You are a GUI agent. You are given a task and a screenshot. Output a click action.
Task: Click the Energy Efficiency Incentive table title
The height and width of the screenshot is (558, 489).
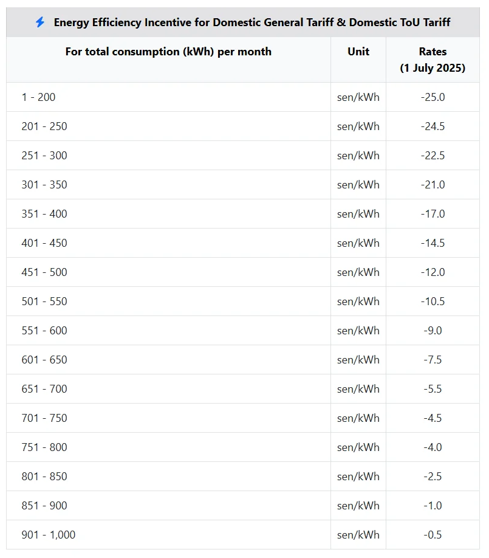point(252,22)
